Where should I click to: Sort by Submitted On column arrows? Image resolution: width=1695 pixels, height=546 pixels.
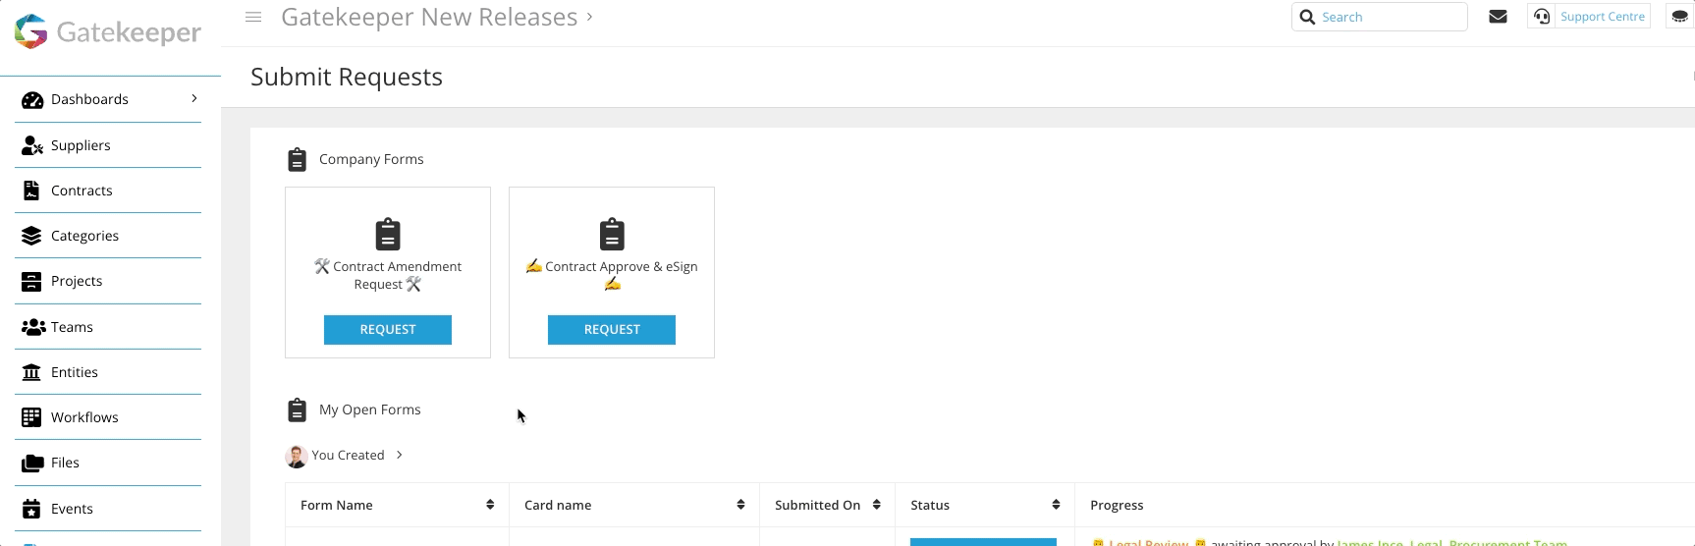[x=876, y=505]
